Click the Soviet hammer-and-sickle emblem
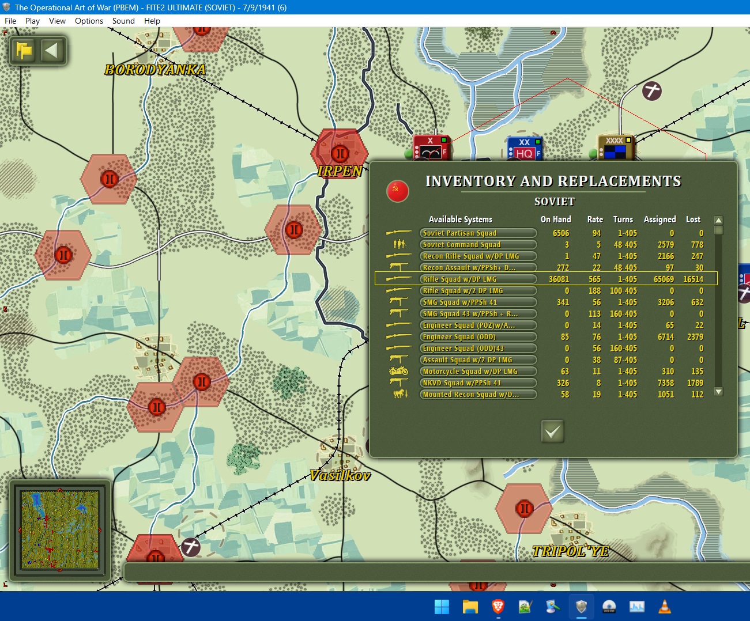The height and width of the screenshot is (621, 750). pos(398,191)
